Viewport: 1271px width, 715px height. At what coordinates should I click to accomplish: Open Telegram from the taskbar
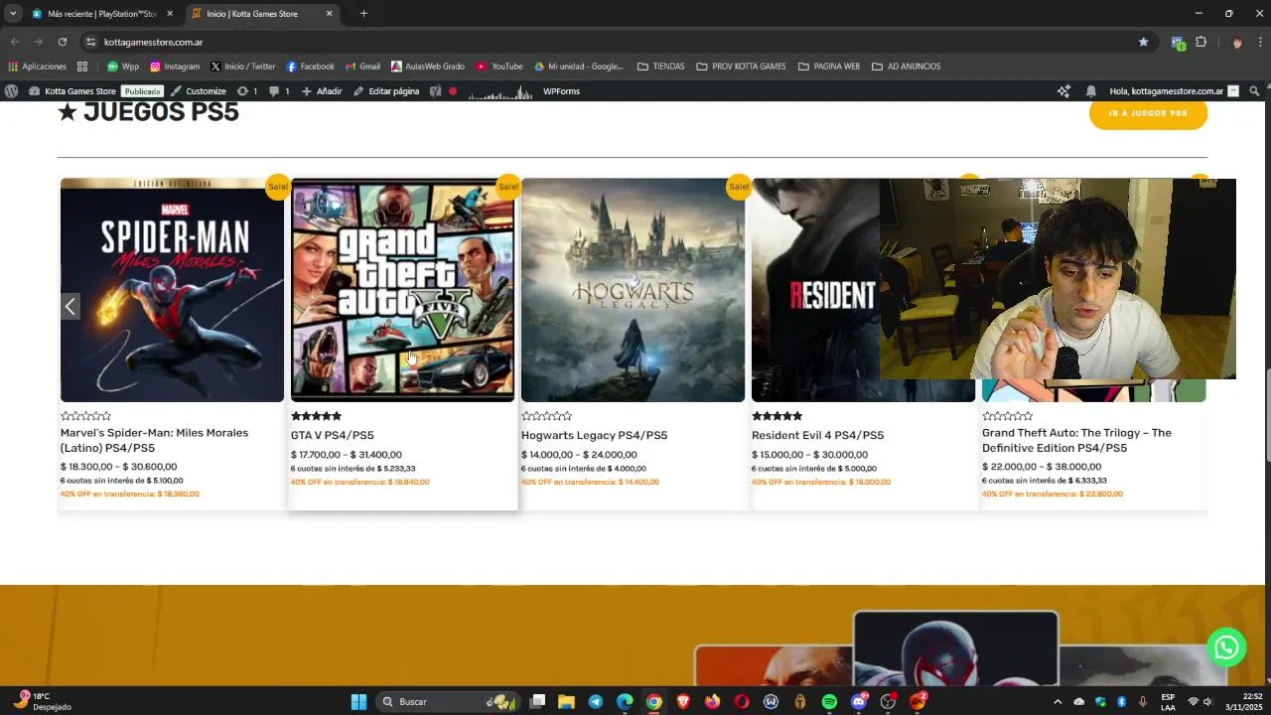point(595,701)
